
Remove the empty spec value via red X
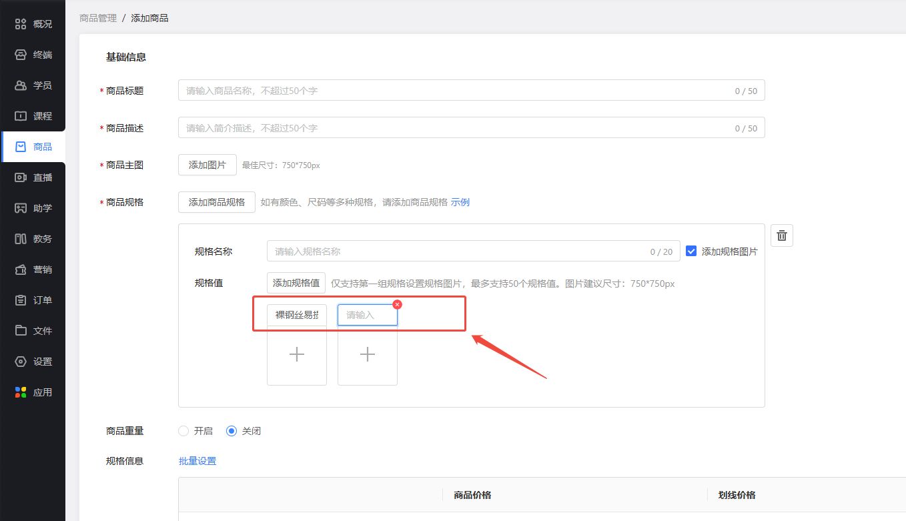point(398,304)
